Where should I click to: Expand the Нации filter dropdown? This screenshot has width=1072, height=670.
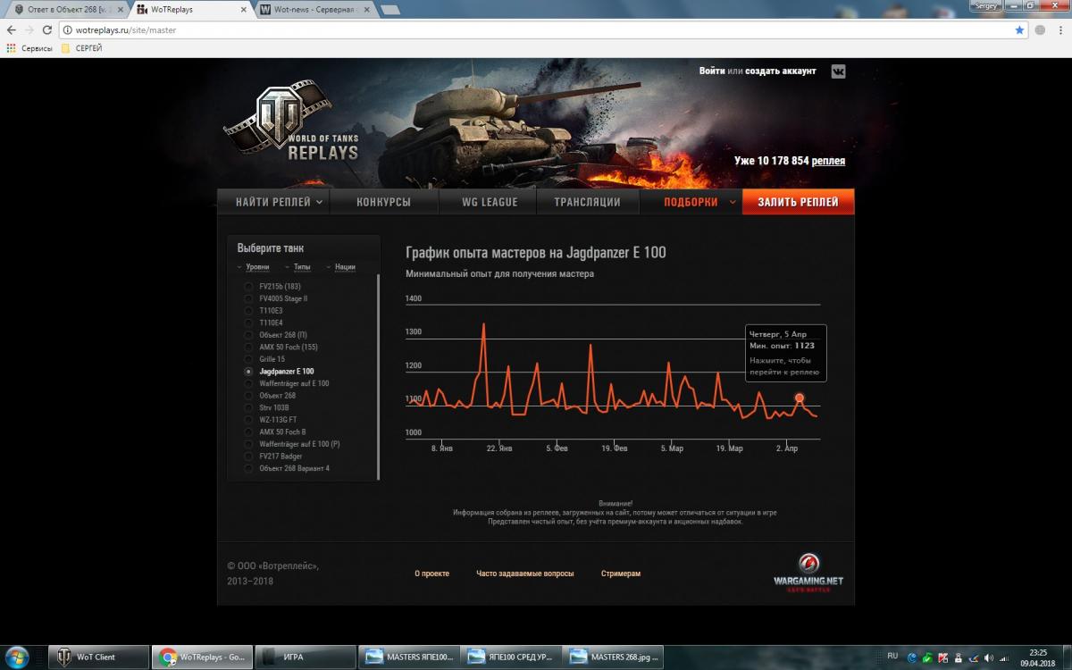[341, 267]
